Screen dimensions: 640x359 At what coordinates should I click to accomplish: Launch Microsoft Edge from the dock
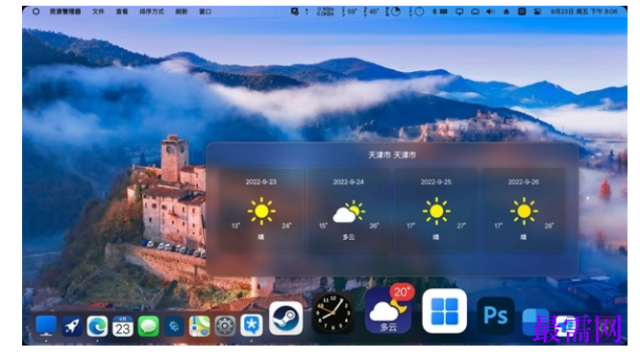tap(97, 326)
